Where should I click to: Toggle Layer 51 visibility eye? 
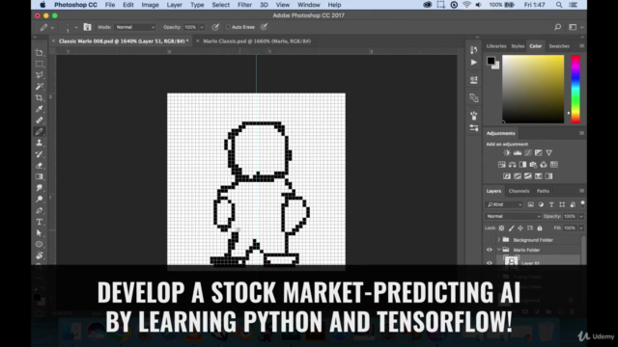click(x=490, y=263)
